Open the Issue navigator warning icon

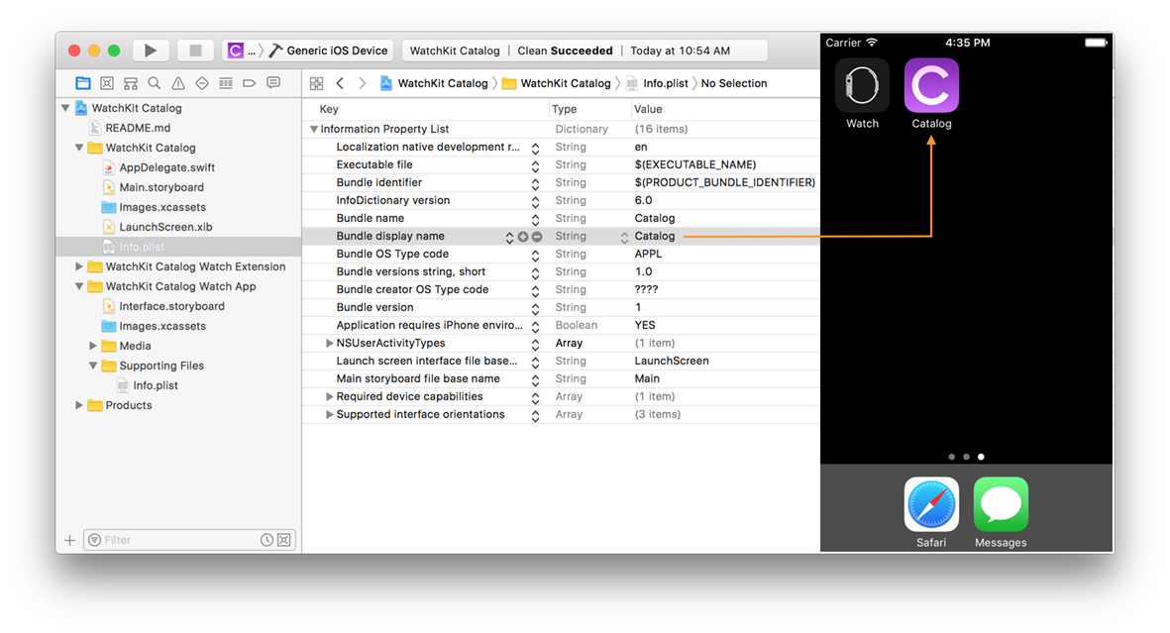coord(178,83)
